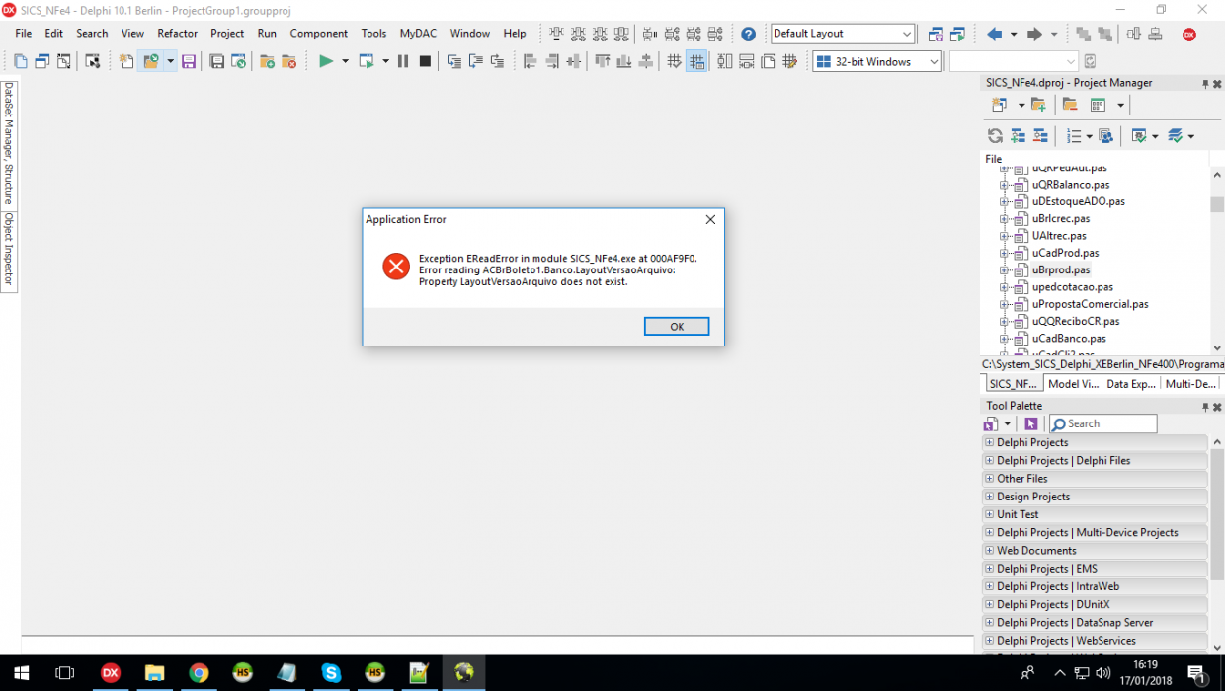Expand the uCadProd.pas tree node
The width and height of the screenshot is (1225, 691).
point(1004,253)
